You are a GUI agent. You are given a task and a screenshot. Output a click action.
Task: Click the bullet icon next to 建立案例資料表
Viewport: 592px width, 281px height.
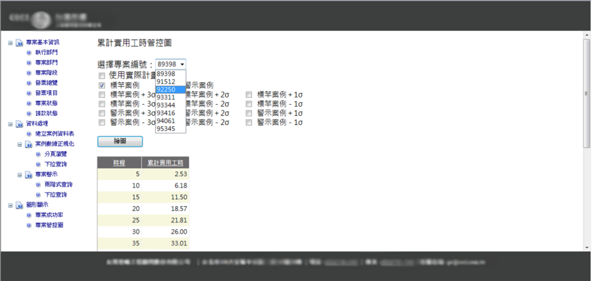point(29,134)
